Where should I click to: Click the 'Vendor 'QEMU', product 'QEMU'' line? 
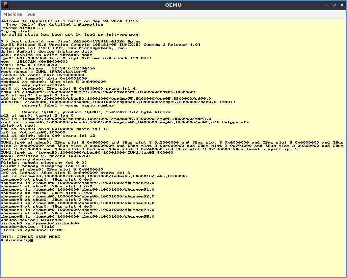tap(96, 112)
